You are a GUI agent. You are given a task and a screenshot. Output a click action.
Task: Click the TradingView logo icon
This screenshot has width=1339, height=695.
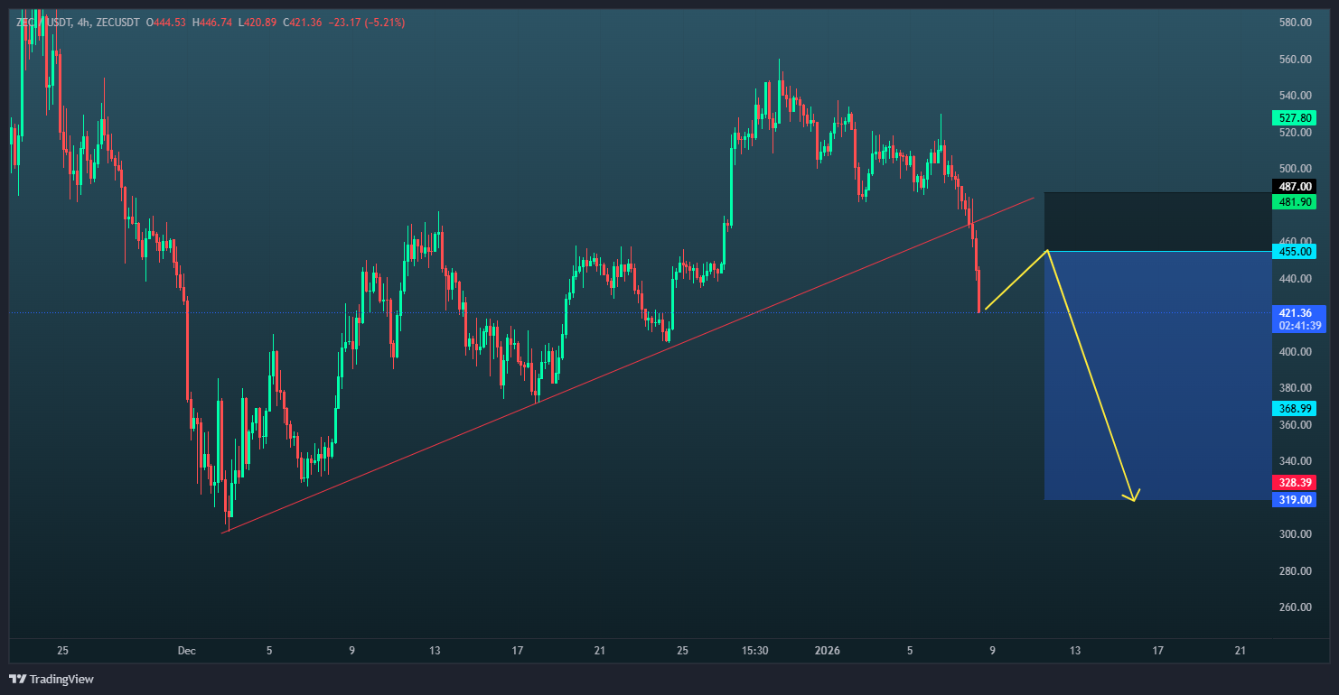tap(17, 679)
